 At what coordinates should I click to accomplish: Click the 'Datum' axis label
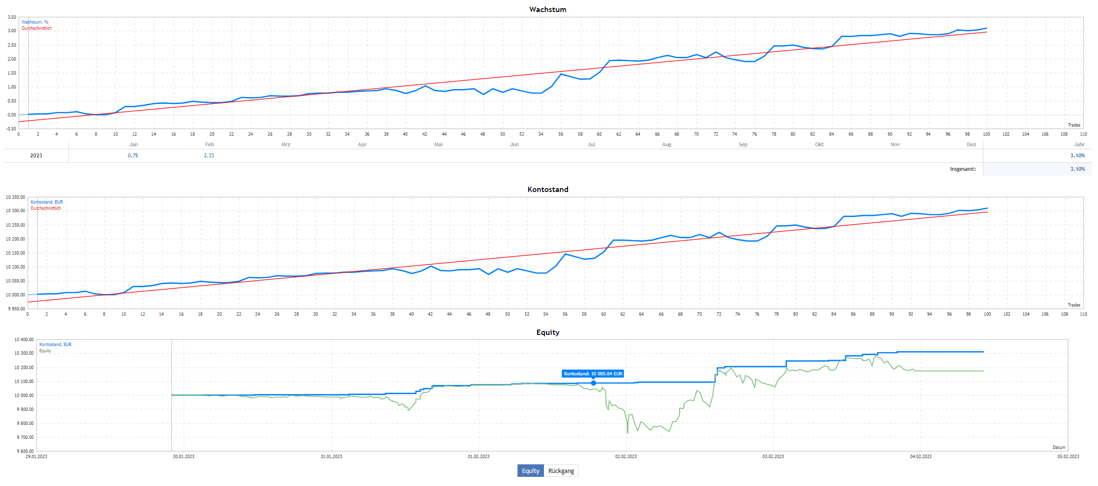tap(1059, 448)
